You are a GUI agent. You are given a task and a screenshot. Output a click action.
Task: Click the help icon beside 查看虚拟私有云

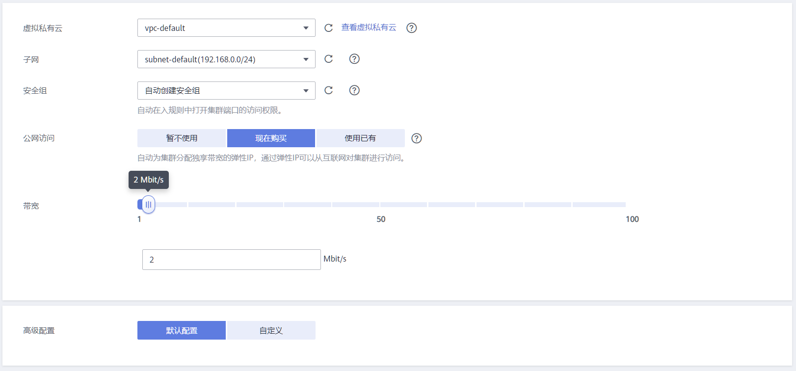(412, 28)
